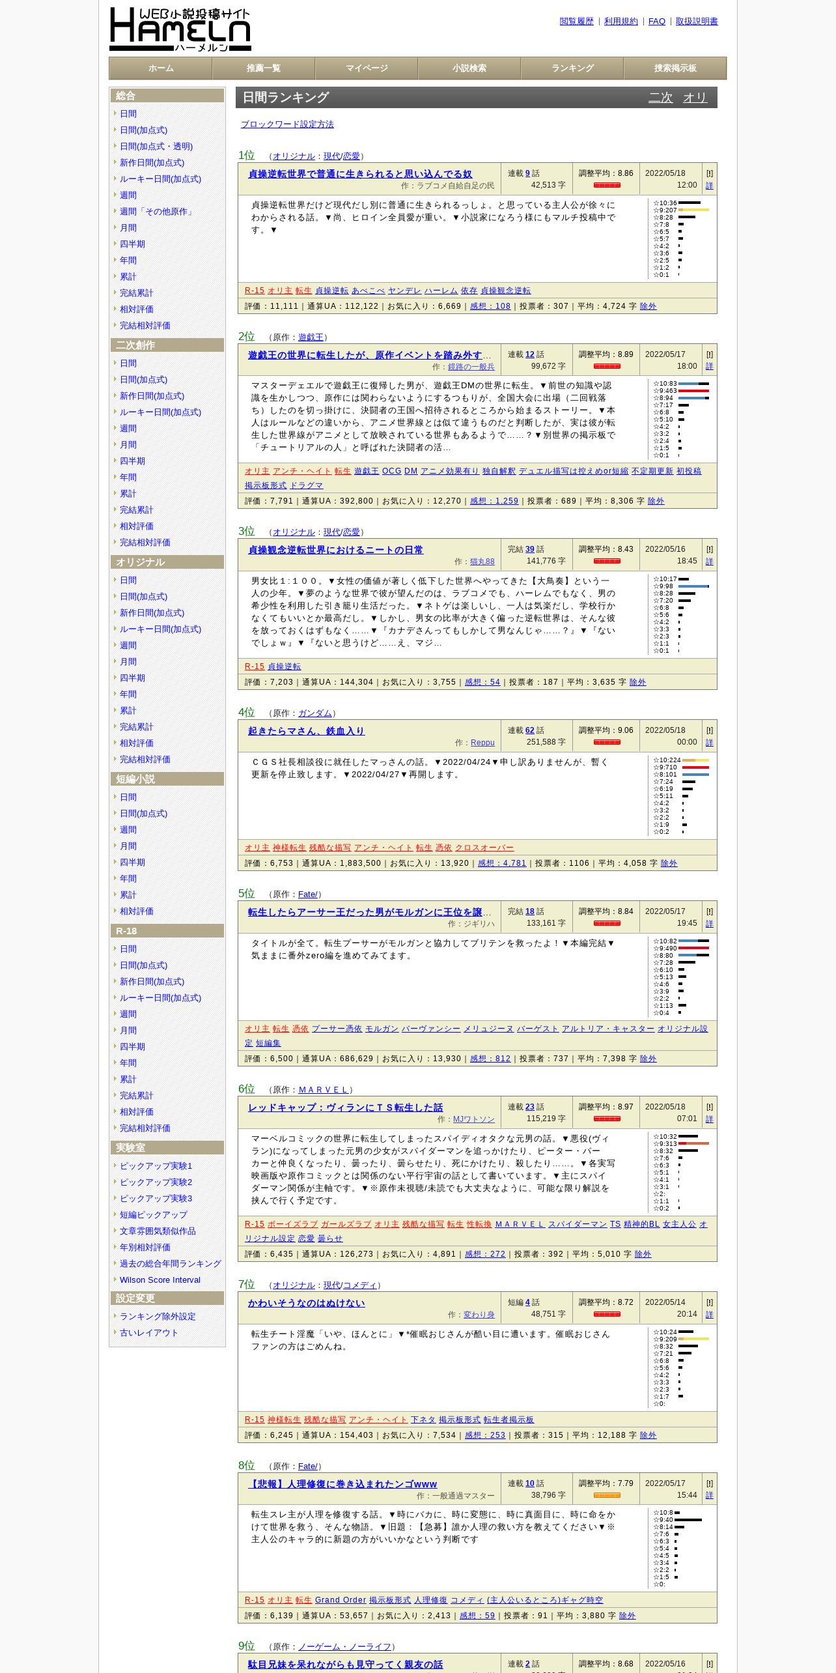Open the 利用規約 link
Screen dimensions: 836x1673
621,21
